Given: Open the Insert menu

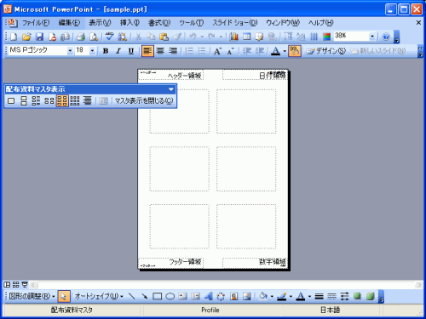Looking at the screenshot, I should tap(130, 23).
